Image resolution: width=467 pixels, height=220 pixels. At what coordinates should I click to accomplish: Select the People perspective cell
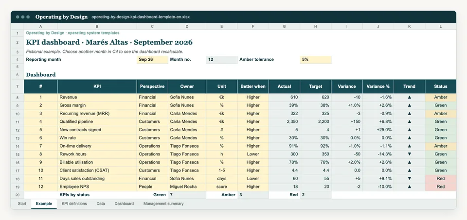coord(152,186)
